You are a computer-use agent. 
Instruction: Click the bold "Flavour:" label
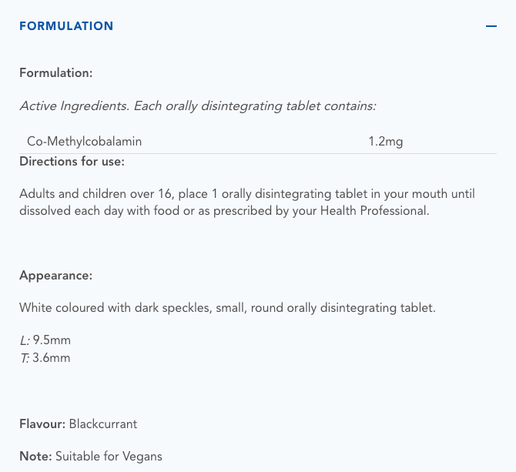click(42, 423)
